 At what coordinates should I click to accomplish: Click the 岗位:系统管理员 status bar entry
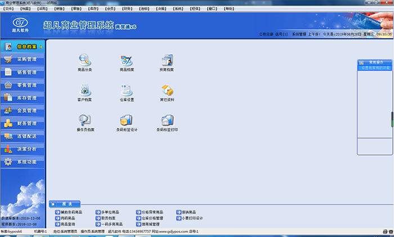click(65, 231)
